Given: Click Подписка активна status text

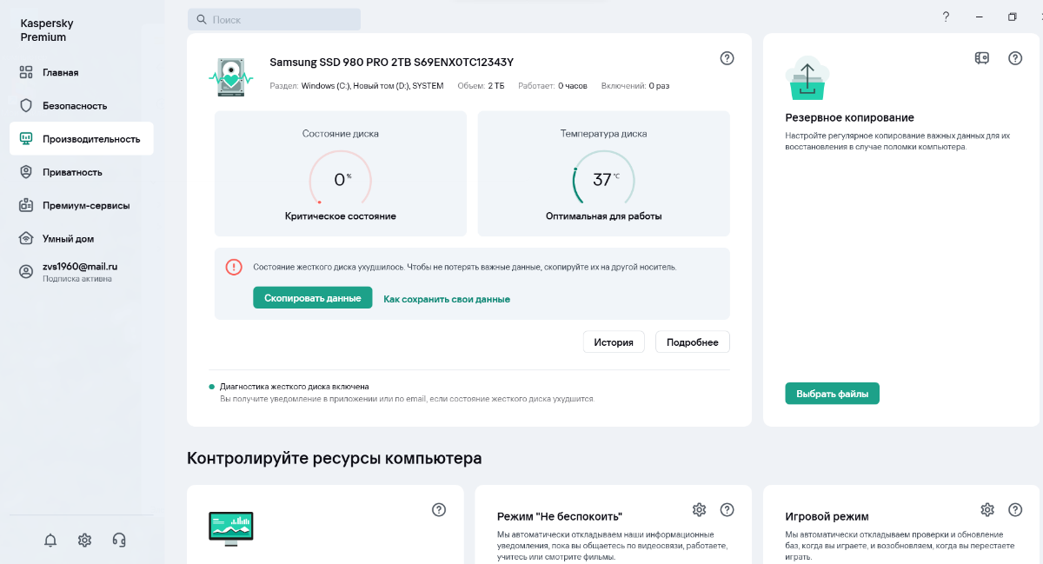Looking at the screenshot, I should (77, 279).
